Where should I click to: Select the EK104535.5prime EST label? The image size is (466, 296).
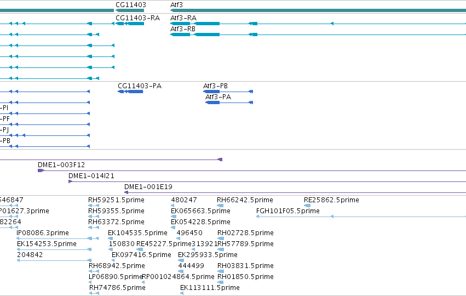[137, 233]
